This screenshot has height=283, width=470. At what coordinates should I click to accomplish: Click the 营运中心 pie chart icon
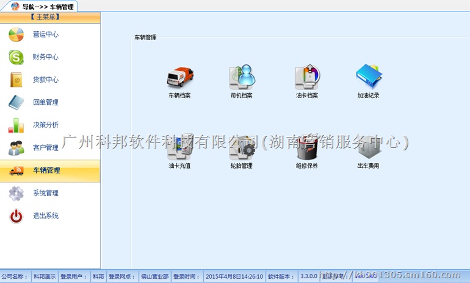tap(16, 35)
